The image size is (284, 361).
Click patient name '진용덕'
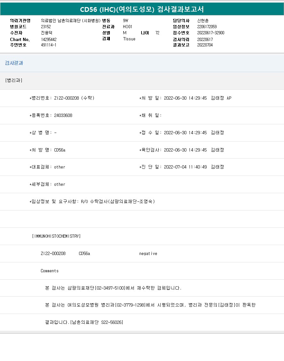point(47,33)
